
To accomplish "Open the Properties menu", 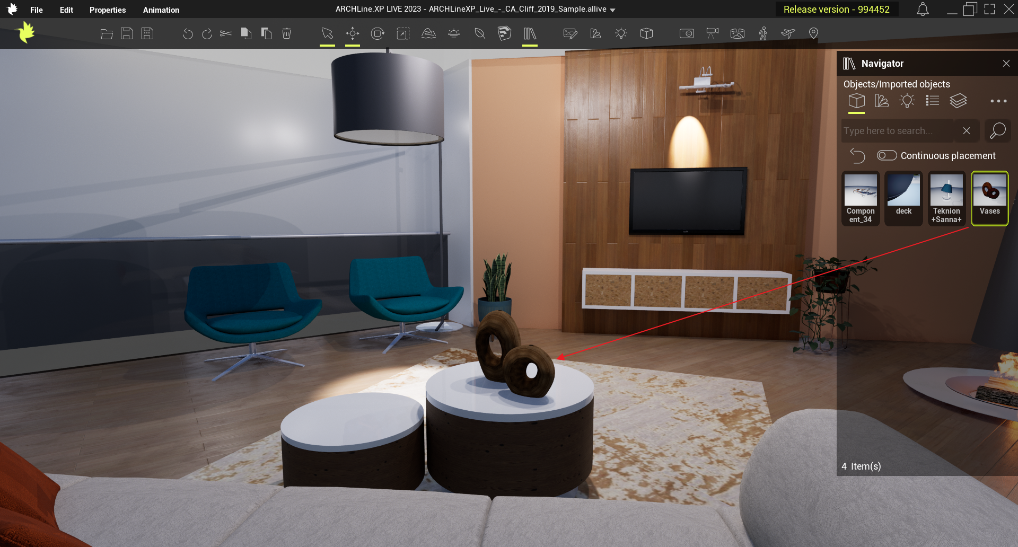I will 108,10.
